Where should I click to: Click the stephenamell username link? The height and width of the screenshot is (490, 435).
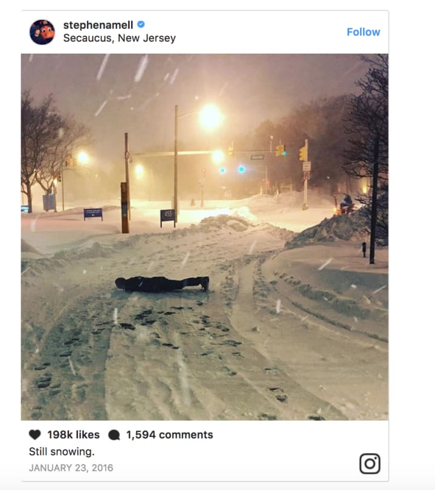point(98,25)
